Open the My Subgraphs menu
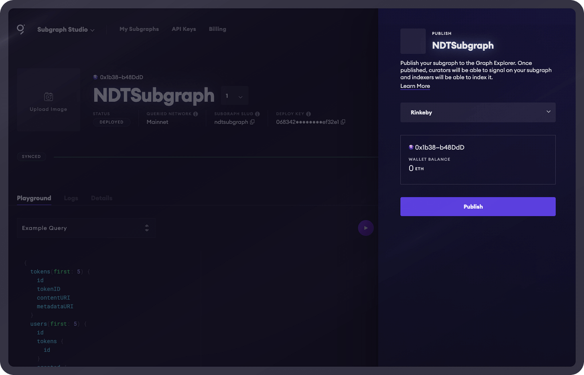Image resolution: width=584 pixels, height=375 pixels. [x=139, y=29]
